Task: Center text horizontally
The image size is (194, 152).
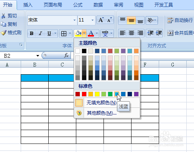Action: (x=132, y=33)
